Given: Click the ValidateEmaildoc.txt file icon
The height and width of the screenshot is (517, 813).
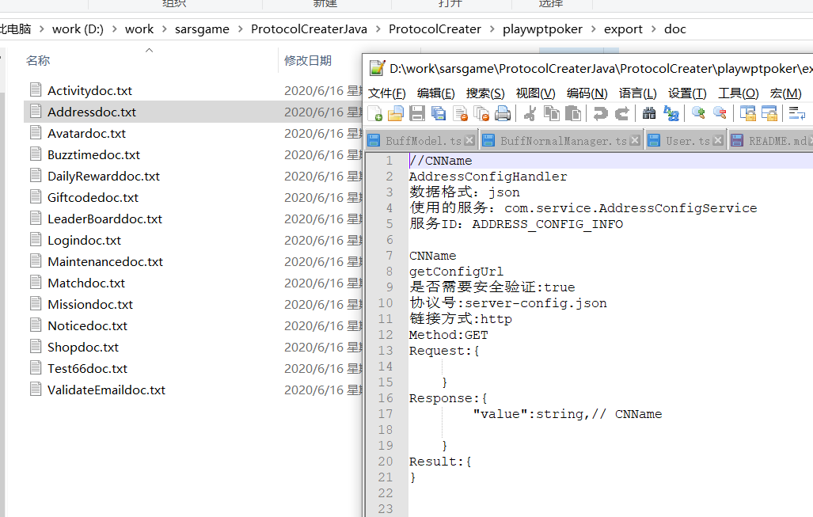Looking at the screenshot, I should pos(36,389).
